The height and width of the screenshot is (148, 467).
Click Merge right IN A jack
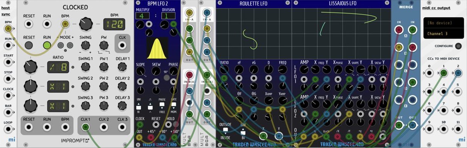413,30
